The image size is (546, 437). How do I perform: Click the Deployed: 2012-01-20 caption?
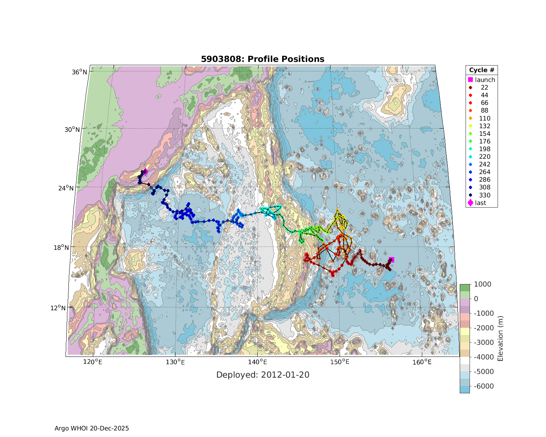coord(263,375)
